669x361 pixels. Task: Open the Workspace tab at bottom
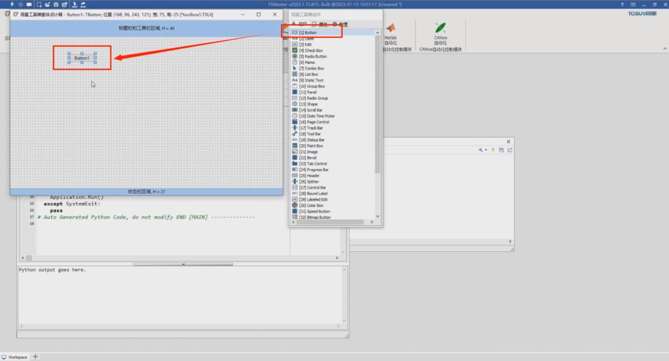coord(14,356)
